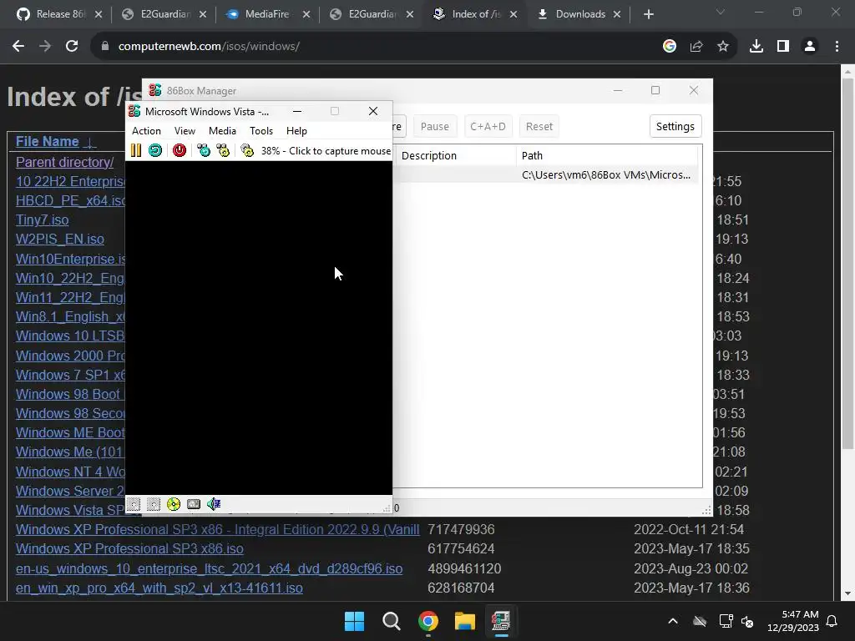This screenshot has width=855, height=641.
Task: Open Chrome three-dot menu
Action: (x=837, y=47)
